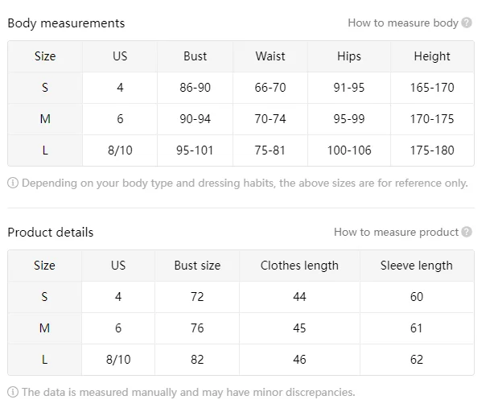
Task: Click the help icon beside "How to measure body"
Action: click(x=467, y=23)
